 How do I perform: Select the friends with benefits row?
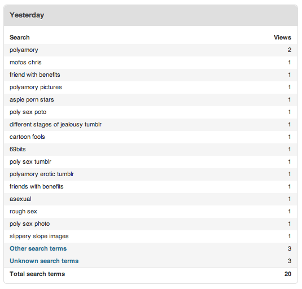pos(150,187)
